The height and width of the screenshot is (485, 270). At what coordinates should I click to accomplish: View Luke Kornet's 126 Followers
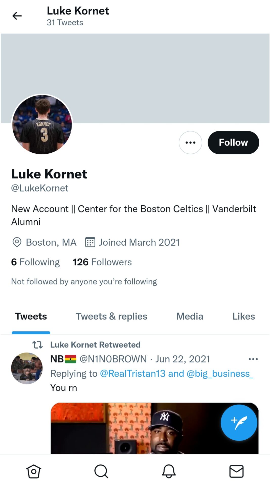coord(102,262)
